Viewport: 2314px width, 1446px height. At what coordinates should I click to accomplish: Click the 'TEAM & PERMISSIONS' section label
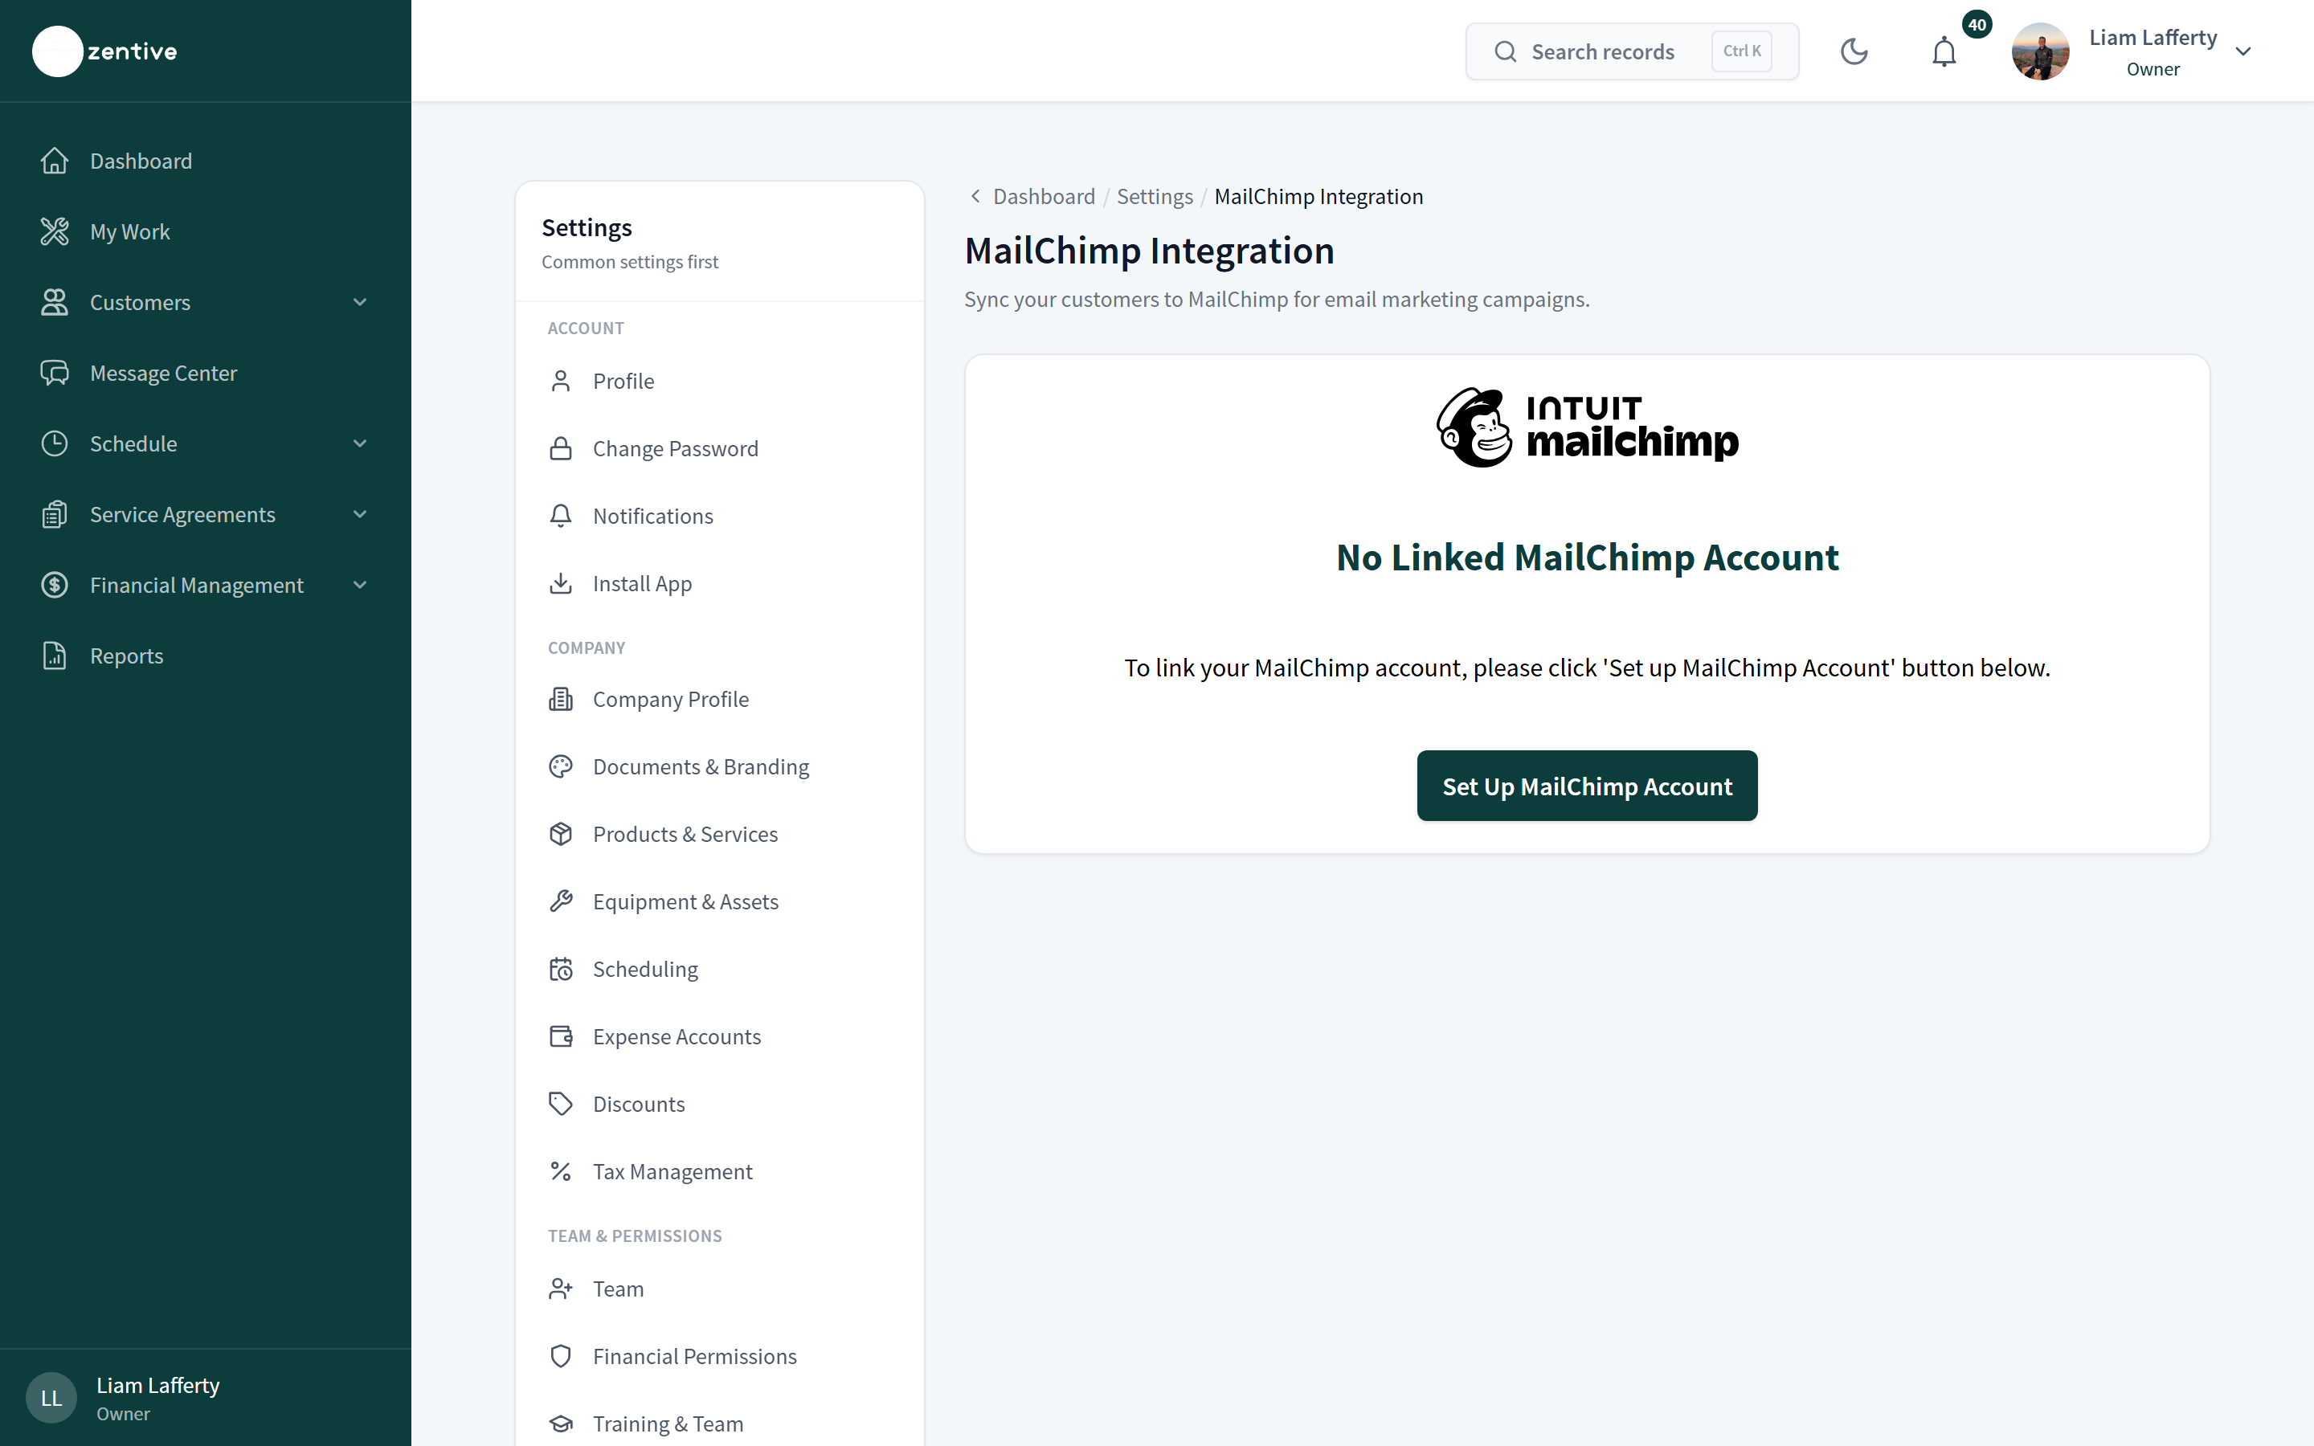click(635, 1236)
